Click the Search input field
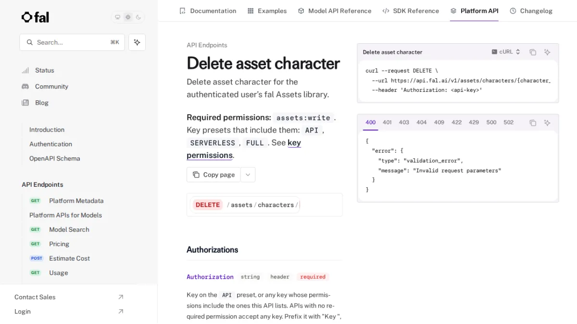Image resolution: width=577 pixels, height=324 pixels. click(72, 42)
